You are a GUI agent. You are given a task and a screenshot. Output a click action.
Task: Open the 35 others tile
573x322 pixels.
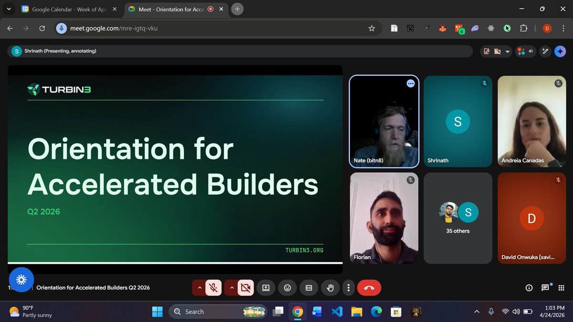click(458, 218)
